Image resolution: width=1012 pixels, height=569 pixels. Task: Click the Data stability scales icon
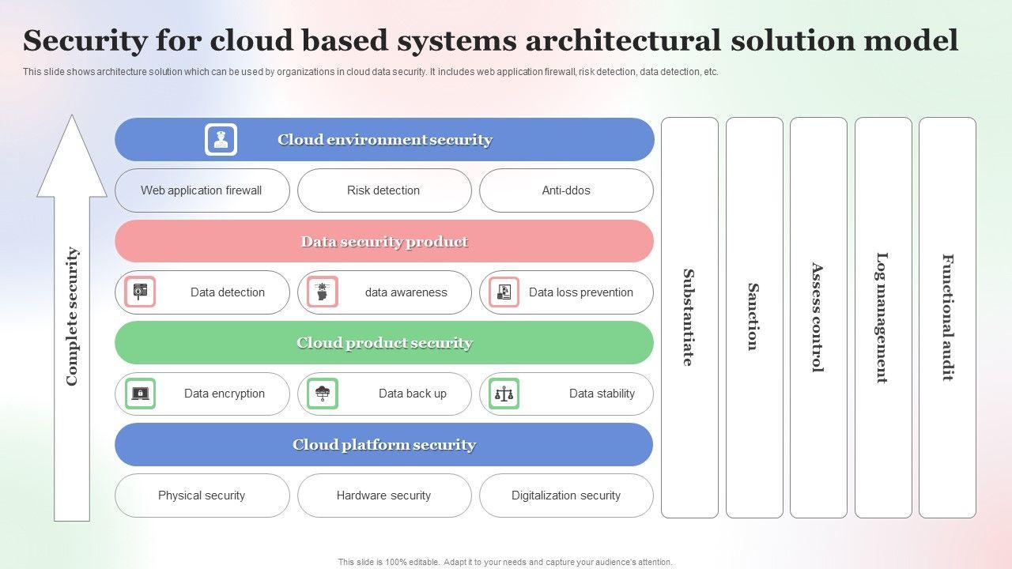click(504, 394)
